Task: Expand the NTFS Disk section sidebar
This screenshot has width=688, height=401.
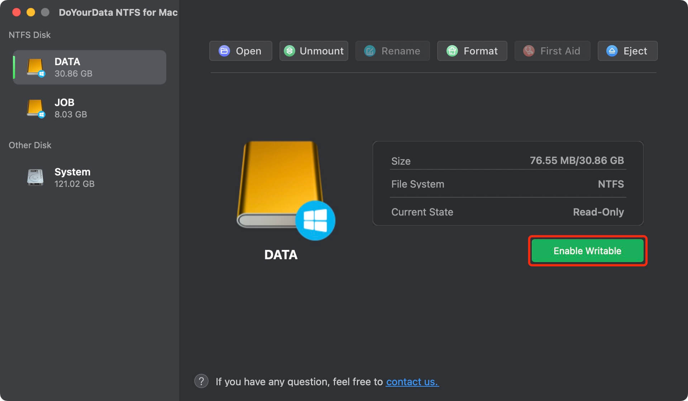Action: 30,34
